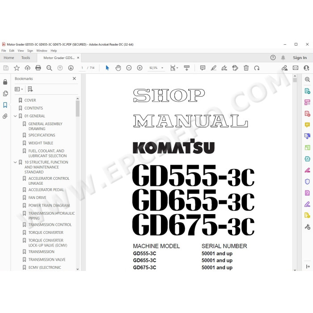Viewport: 313px width, 313px height.
Task: Open the Help menu
Action: click(54, 51)
